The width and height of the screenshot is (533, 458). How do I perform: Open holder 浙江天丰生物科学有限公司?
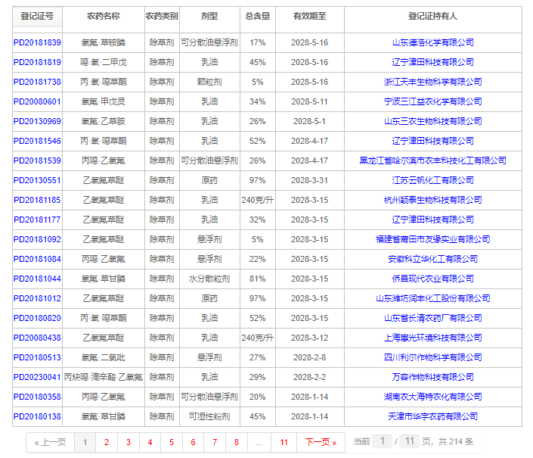tap(432, 82)
